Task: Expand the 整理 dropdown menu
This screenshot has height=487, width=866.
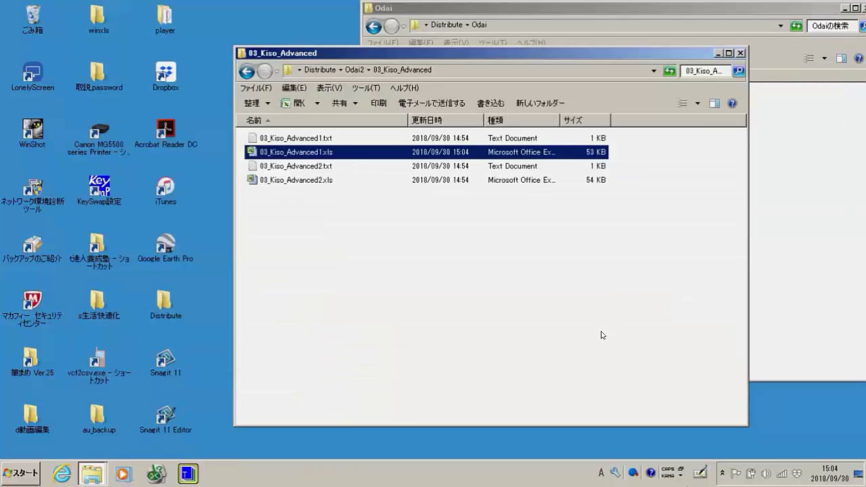Action: 257,103
